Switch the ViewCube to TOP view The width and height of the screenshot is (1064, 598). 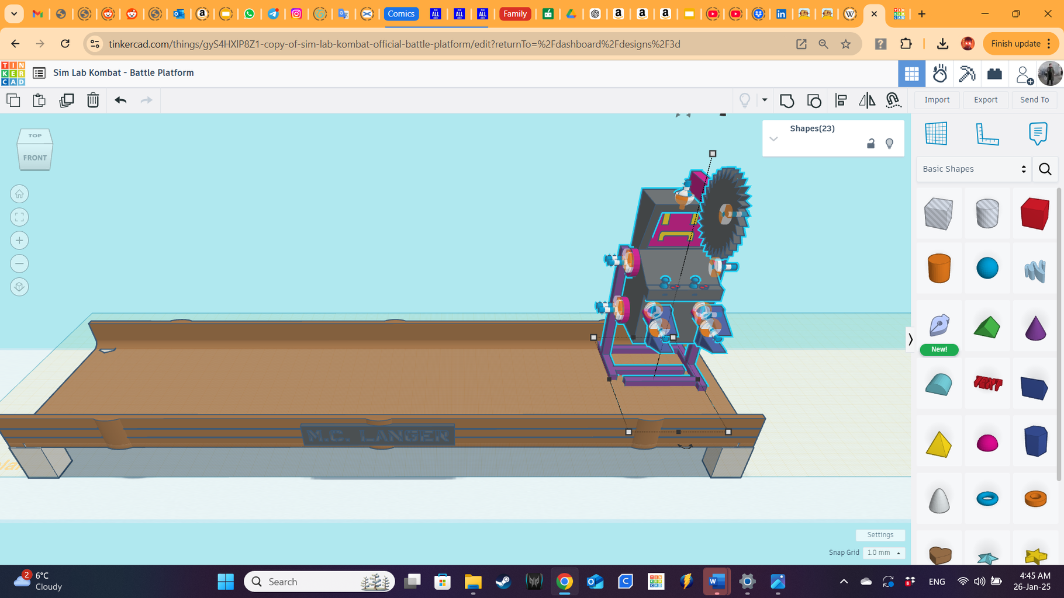(35, 135)
